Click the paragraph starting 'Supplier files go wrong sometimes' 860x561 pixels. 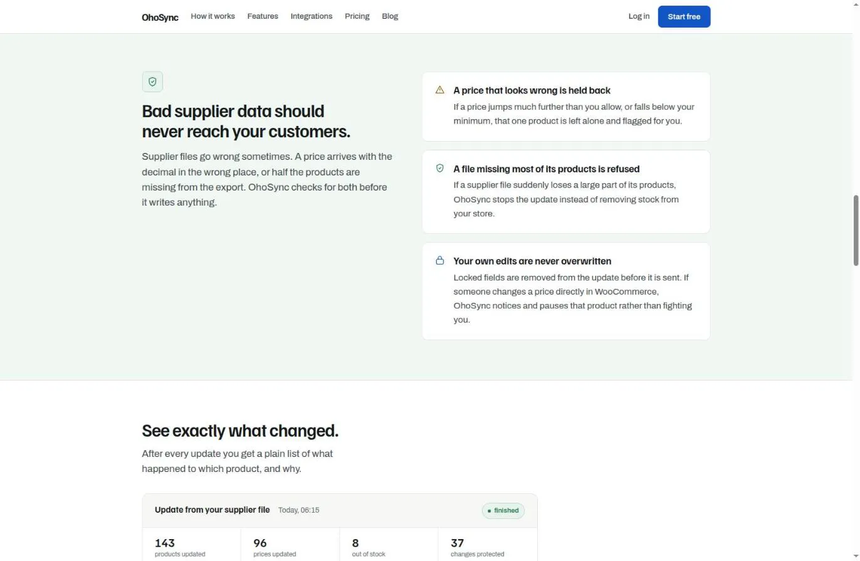267,179
